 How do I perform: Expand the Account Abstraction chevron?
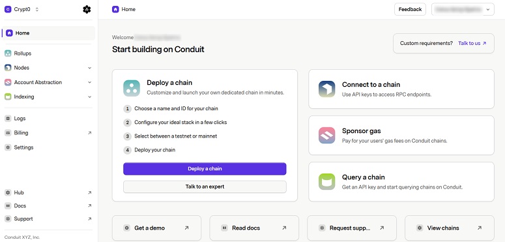click(x=89, y=82)
